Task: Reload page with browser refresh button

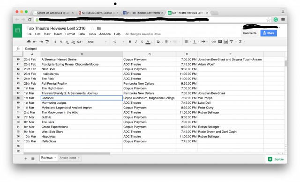Action: pos(30,20)
